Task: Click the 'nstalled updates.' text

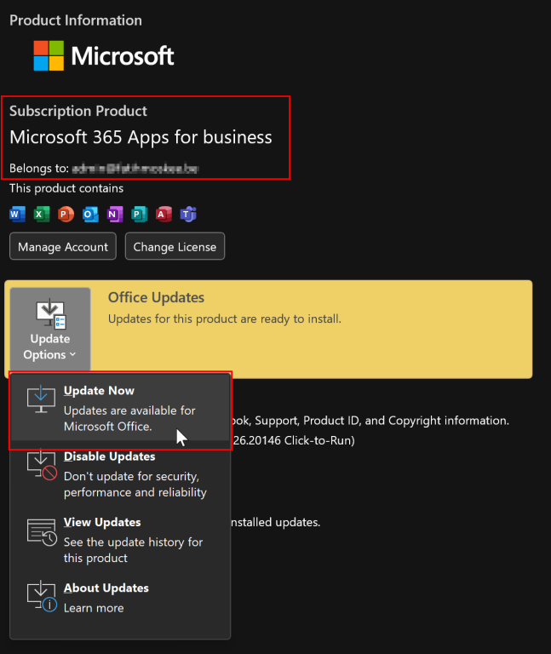Action: click(x=276, y=522)
